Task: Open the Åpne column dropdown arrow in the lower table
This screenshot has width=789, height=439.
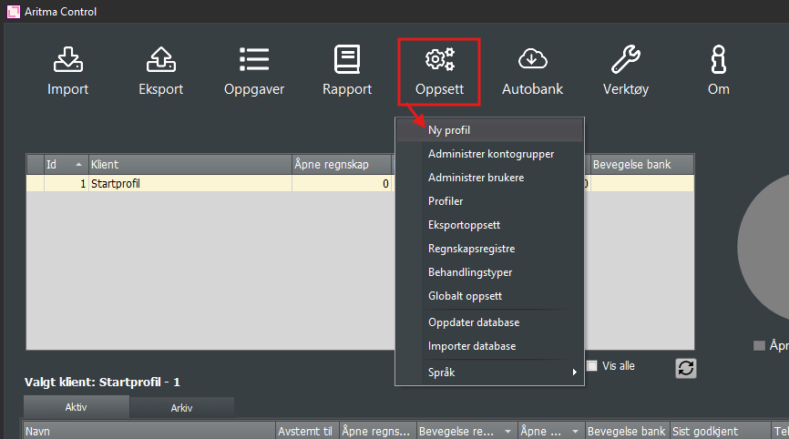Action: pyautogui.click(x=576, y=431)
